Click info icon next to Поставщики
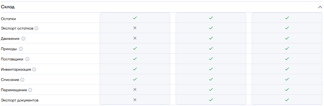324x106 pixels. coord(27,59)
